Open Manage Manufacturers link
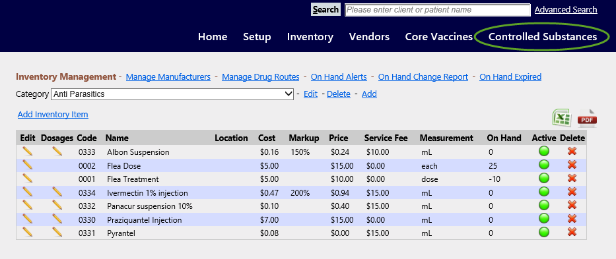The height and width of the screenshot is (259, 616). [x=168, y=77]
